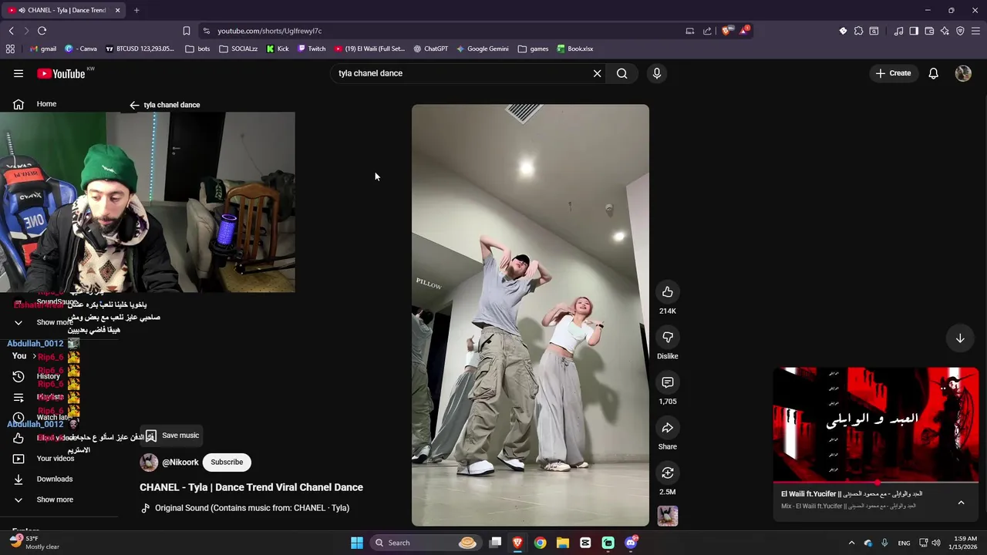Open Brave Rewards triangle icon
Screen dimensions: 987x555
(744, 31)
